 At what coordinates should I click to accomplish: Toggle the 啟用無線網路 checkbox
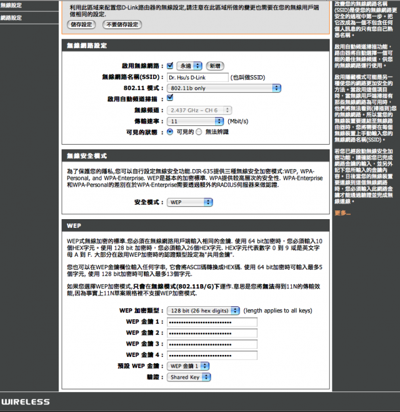tap(170, 65)
